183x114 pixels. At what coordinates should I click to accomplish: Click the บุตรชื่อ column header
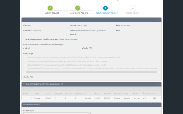(x=36, y=94)
